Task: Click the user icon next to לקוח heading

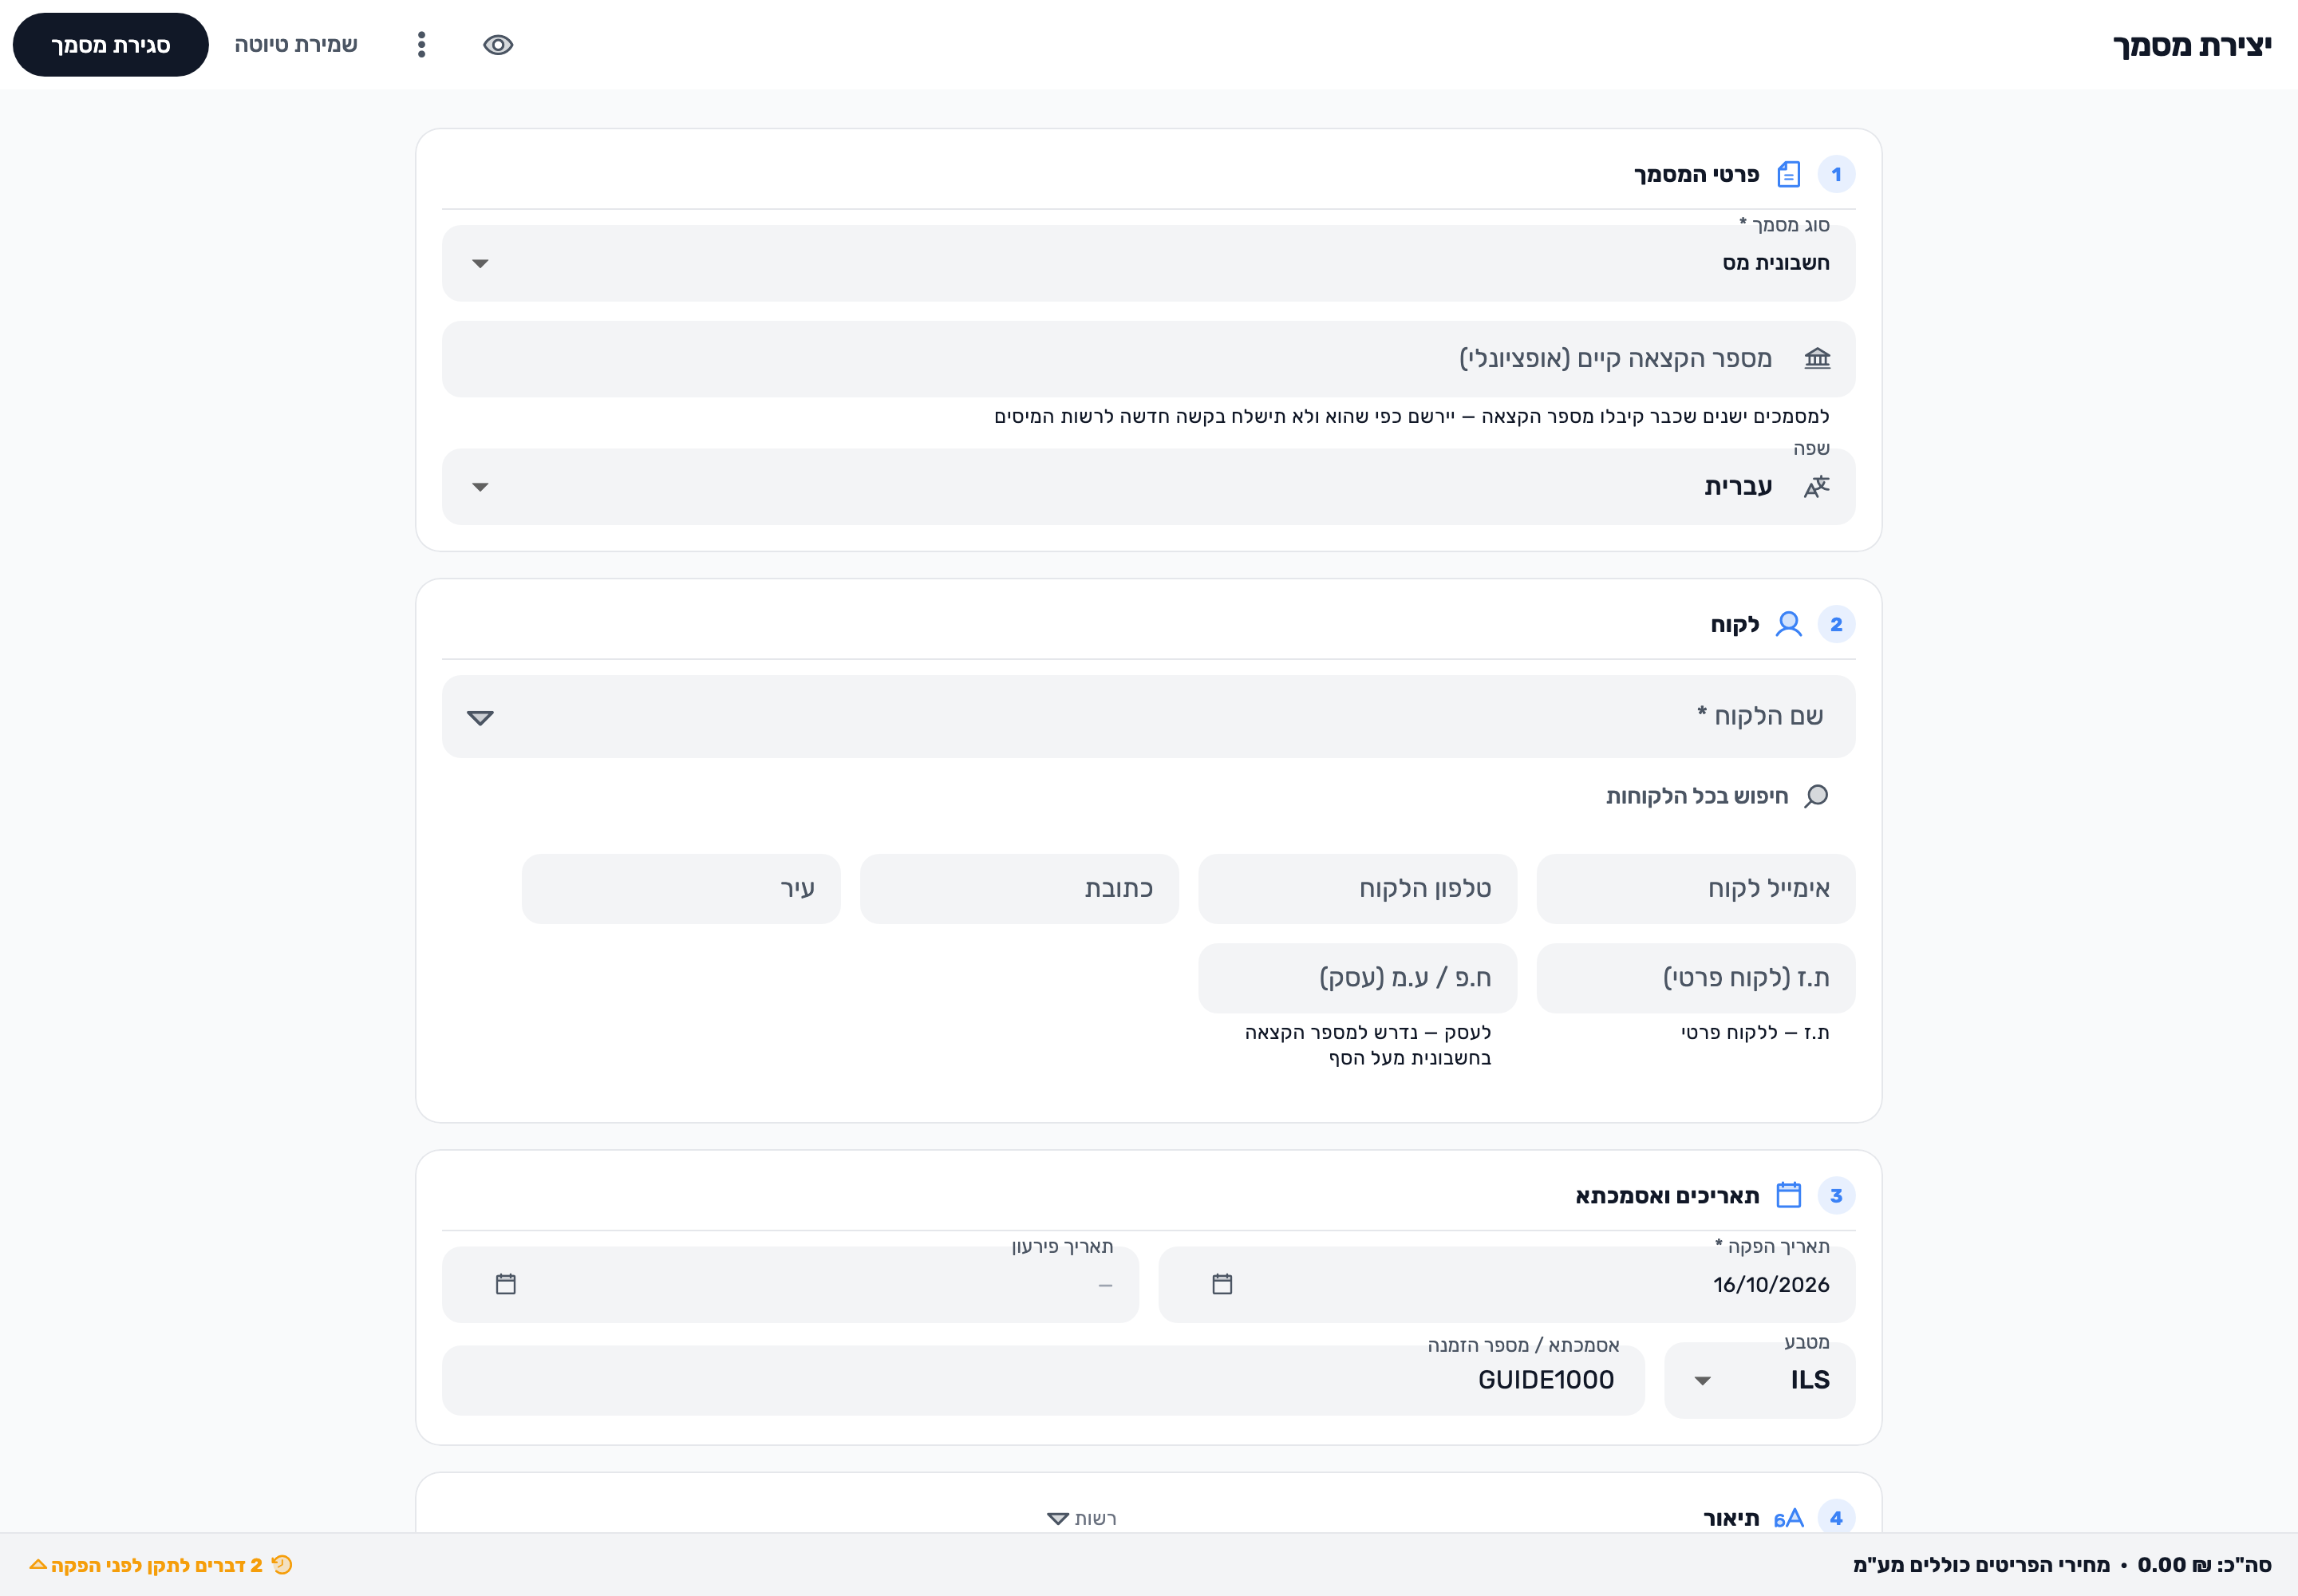Action: pyautogui.click(x=1788, y=625)
